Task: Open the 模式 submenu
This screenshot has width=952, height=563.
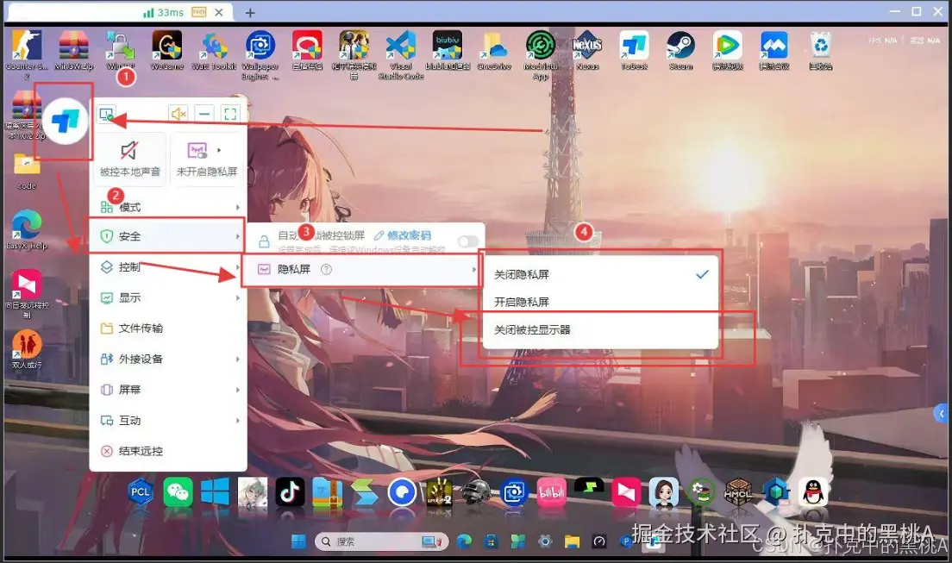Action: click(168, 207)
